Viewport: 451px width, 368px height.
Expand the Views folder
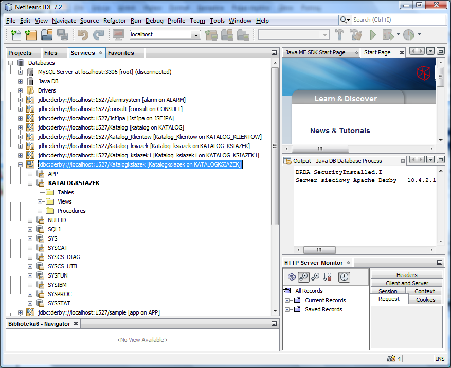[x=40, y=201]
